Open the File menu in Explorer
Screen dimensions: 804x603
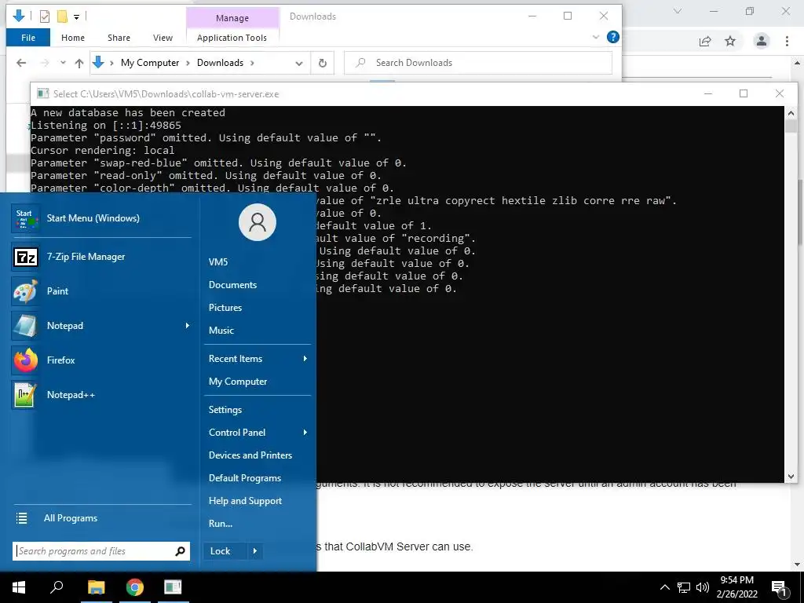pyautogui.click(x=28, y=38)
